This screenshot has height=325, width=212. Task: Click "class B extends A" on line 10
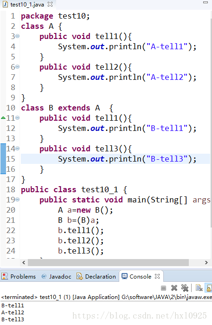click(60, 108)
